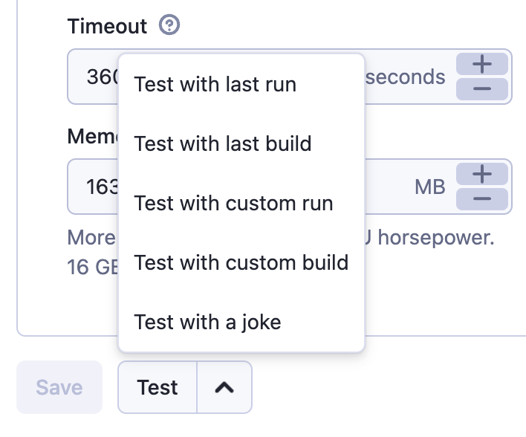The height and width of the screenshot is (437, 526).
Task: Click the "MB" unit in Memory field
Action: [x=429, y=187]
